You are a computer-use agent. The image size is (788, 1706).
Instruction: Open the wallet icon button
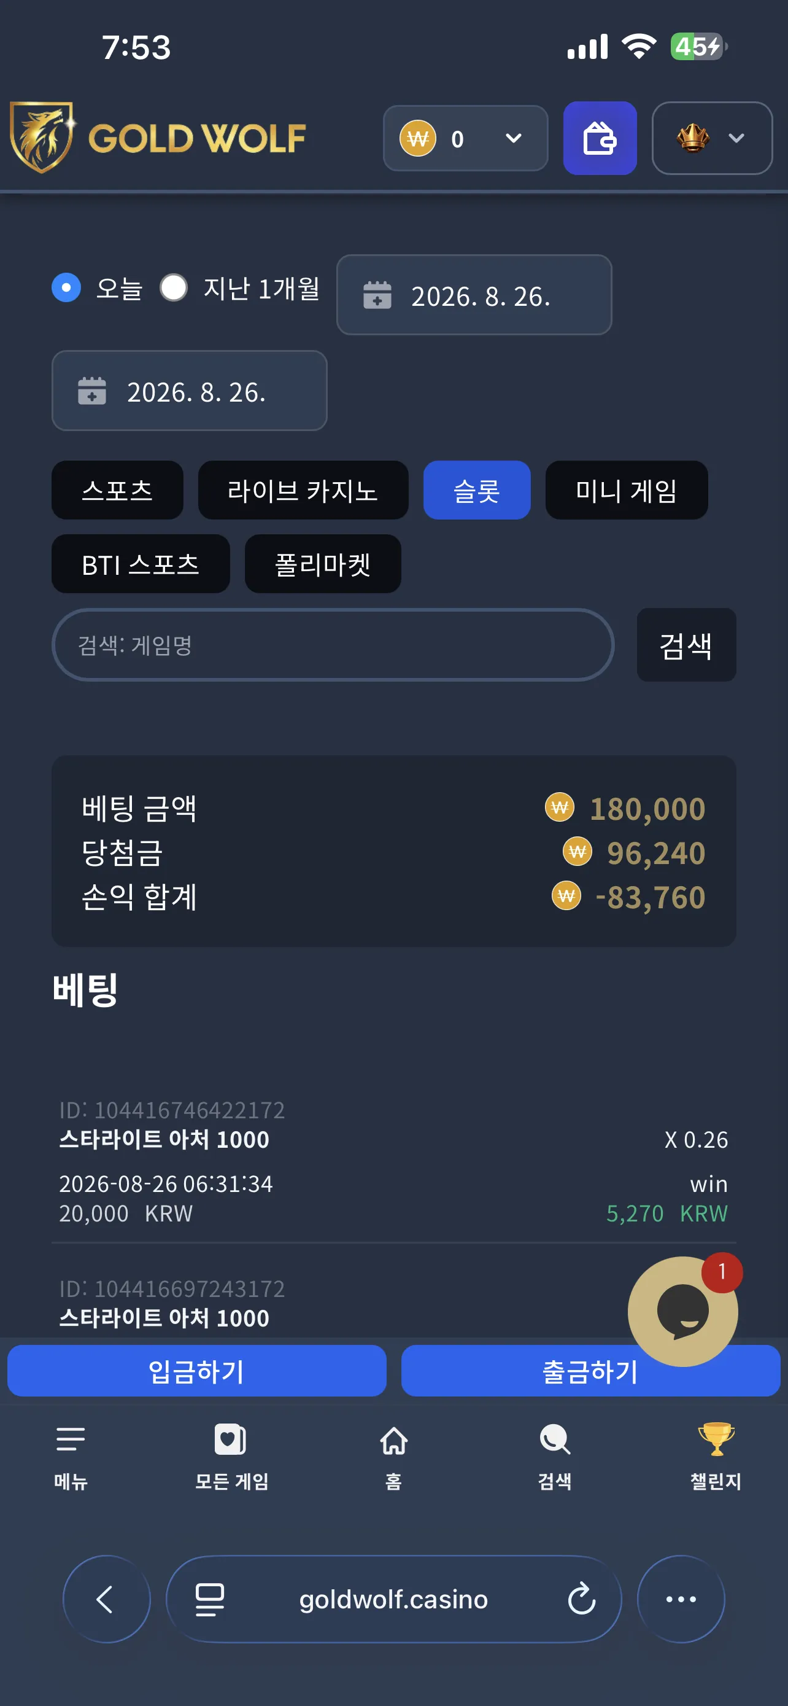tap(600, 138)
